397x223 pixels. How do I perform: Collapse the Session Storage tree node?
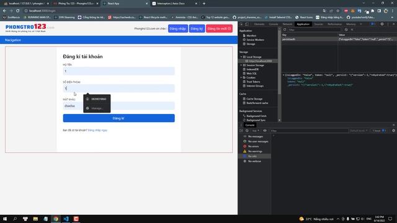tap(241, 65)
